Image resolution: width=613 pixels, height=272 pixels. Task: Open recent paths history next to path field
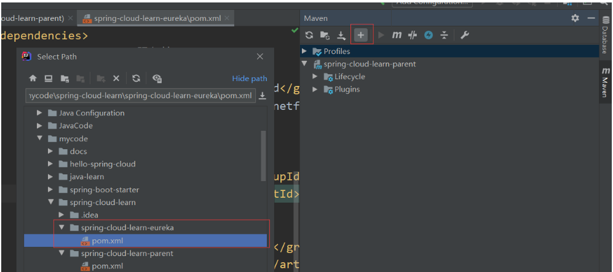point(263,96)
